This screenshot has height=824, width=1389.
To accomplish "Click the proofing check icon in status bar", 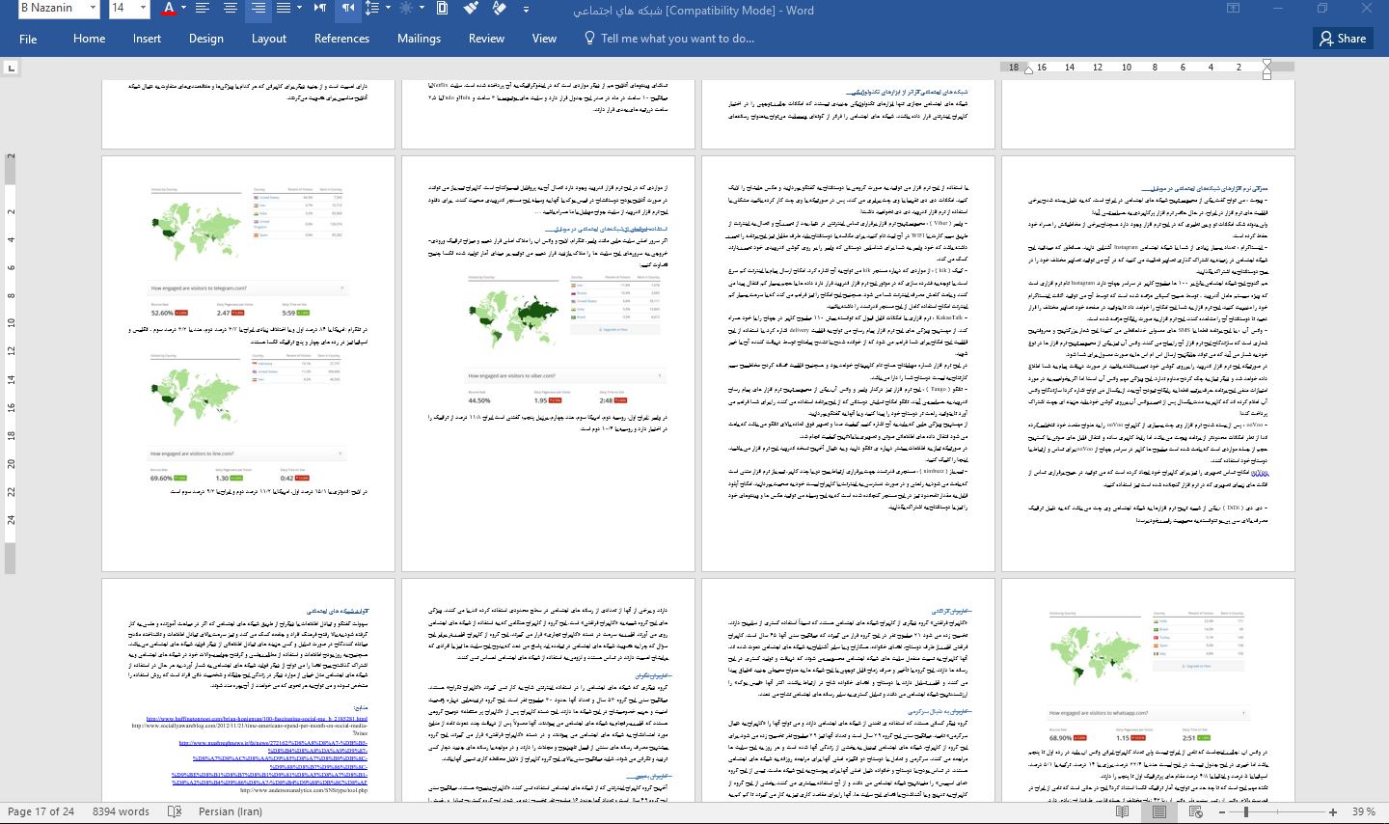I will (x=175, y=811).
